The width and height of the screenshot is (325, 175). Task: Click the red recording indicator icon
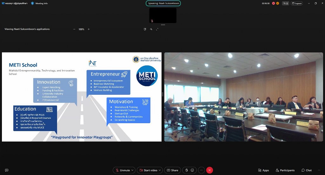(x=273, y=3)
